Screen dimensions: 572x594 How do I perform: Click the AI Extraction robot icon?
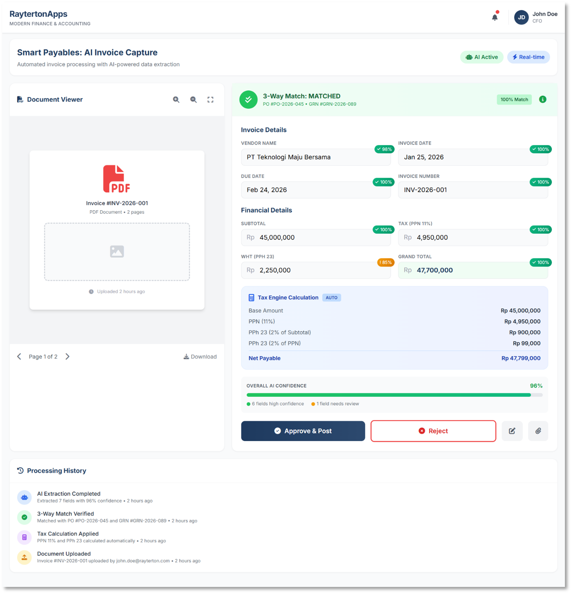[x=24, y=497]
